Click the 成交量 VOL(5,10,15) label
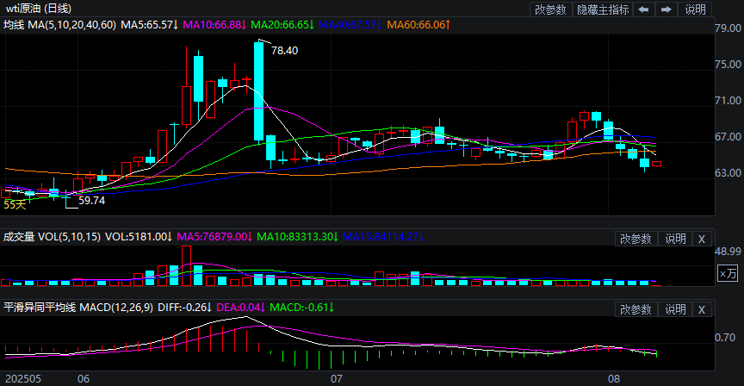 coord(52,236)
